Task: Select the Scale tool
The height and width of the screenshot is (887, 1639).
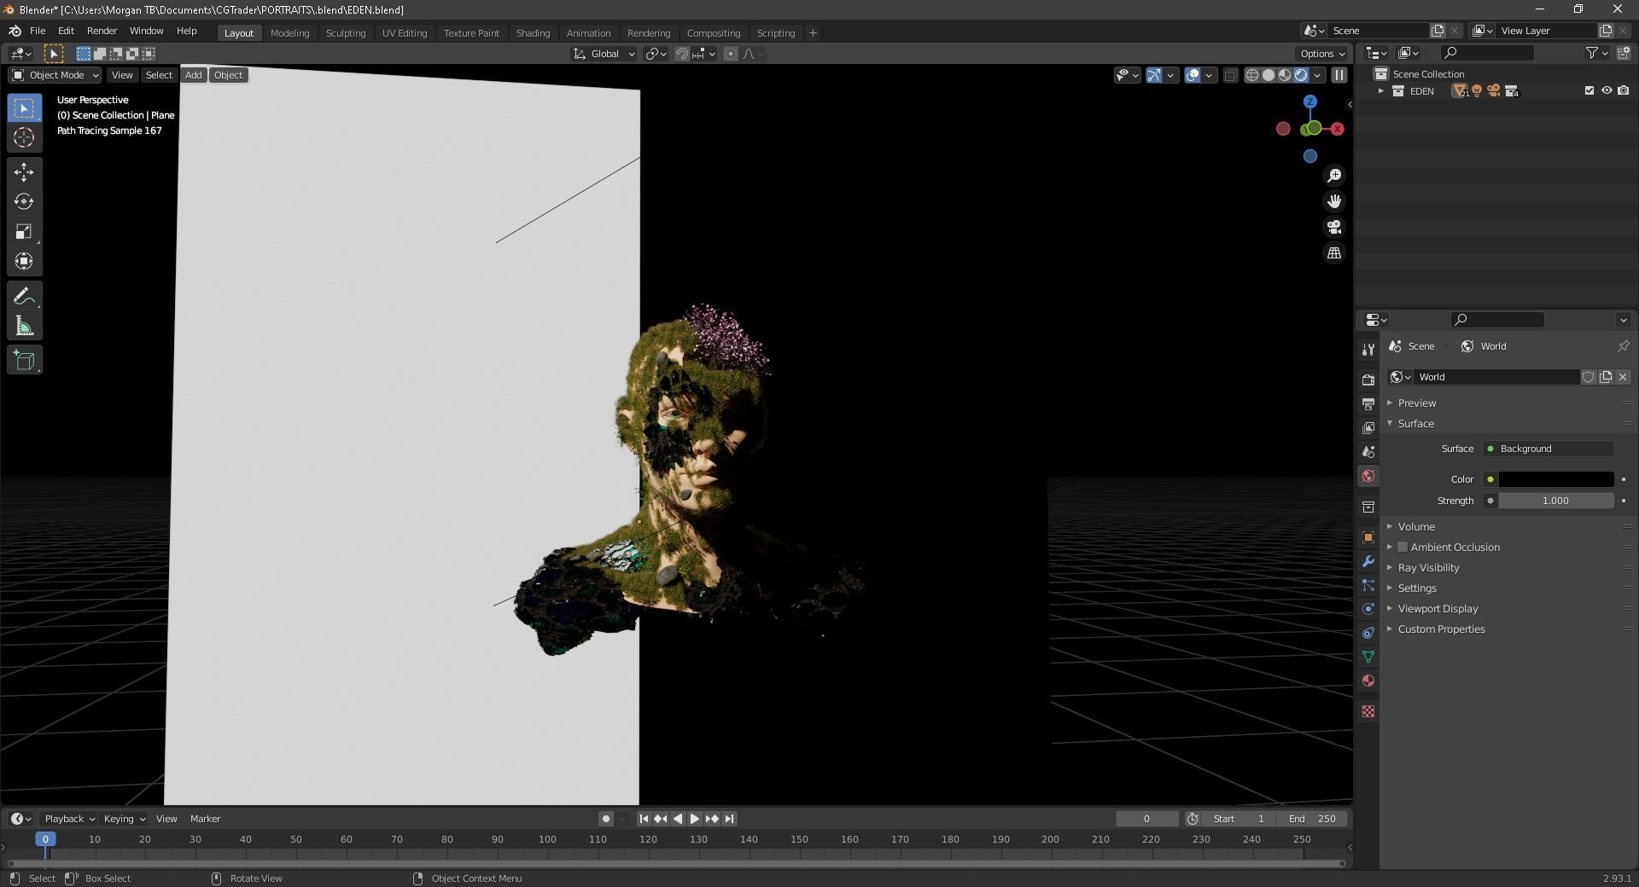Action: point(24,232)
